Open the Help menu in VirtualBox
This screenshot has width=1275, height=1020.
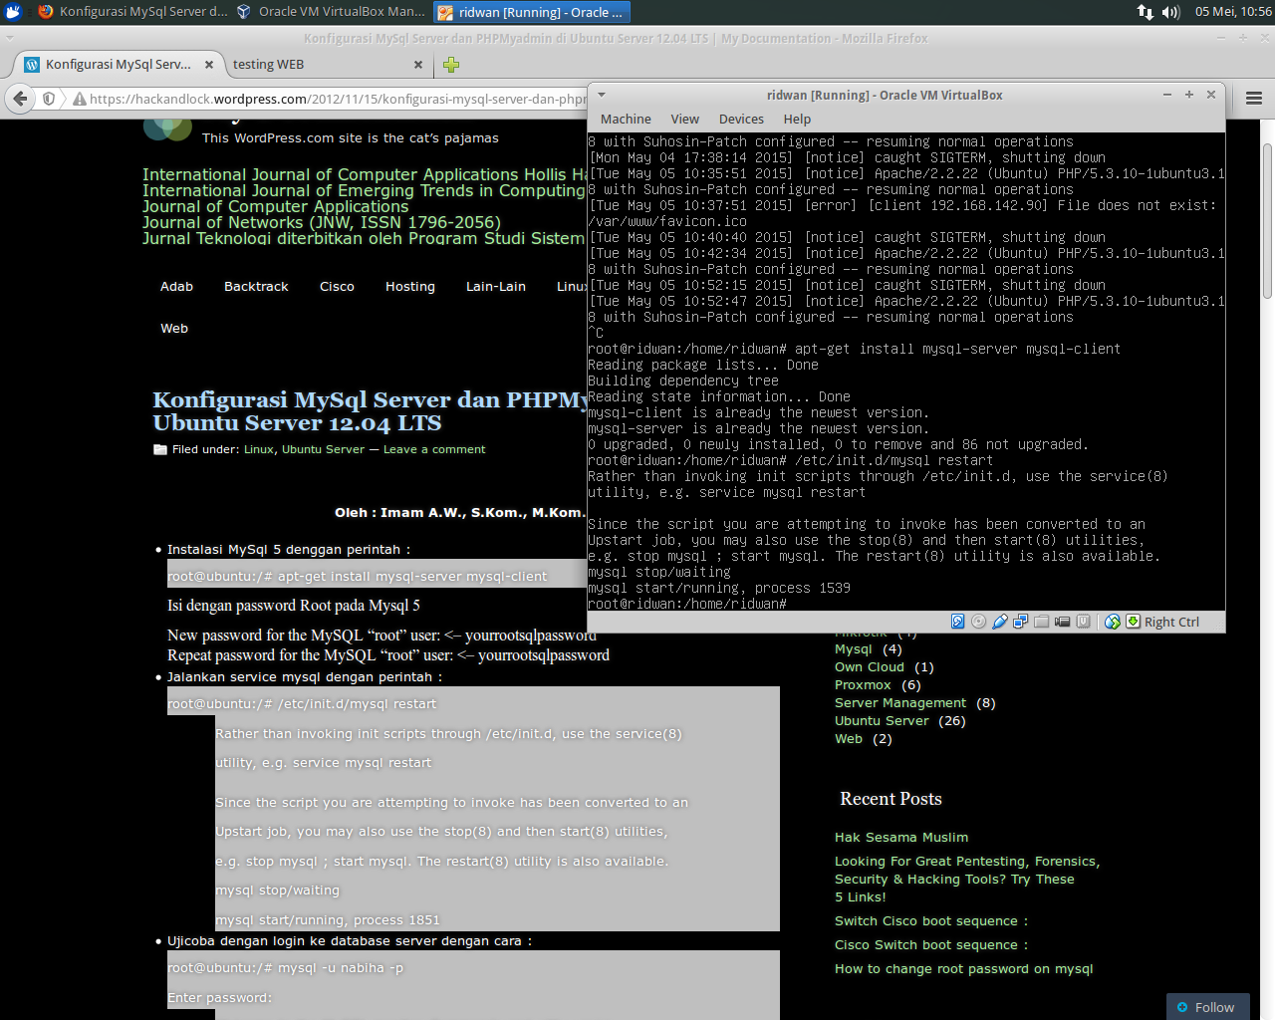tap(797, 119)
